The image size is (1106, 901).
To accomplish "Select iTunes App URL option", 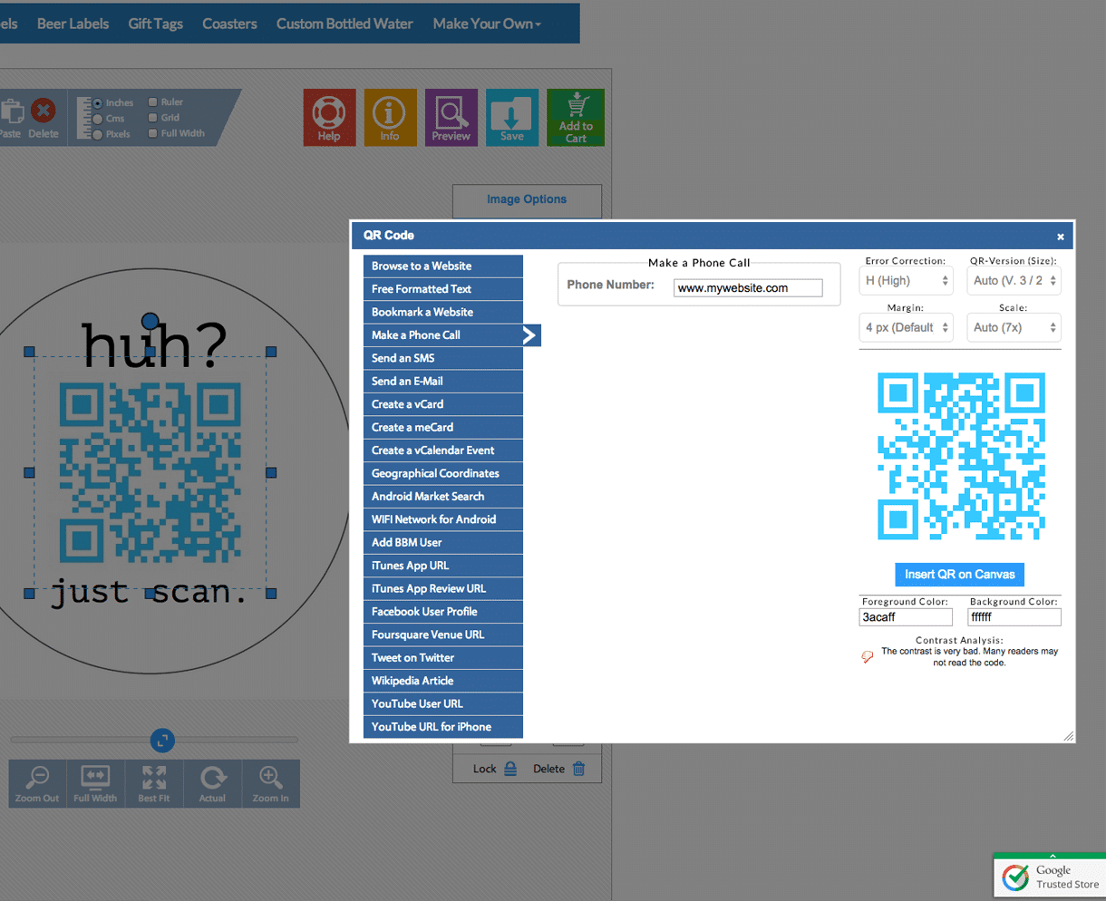I will click(443, 566).
